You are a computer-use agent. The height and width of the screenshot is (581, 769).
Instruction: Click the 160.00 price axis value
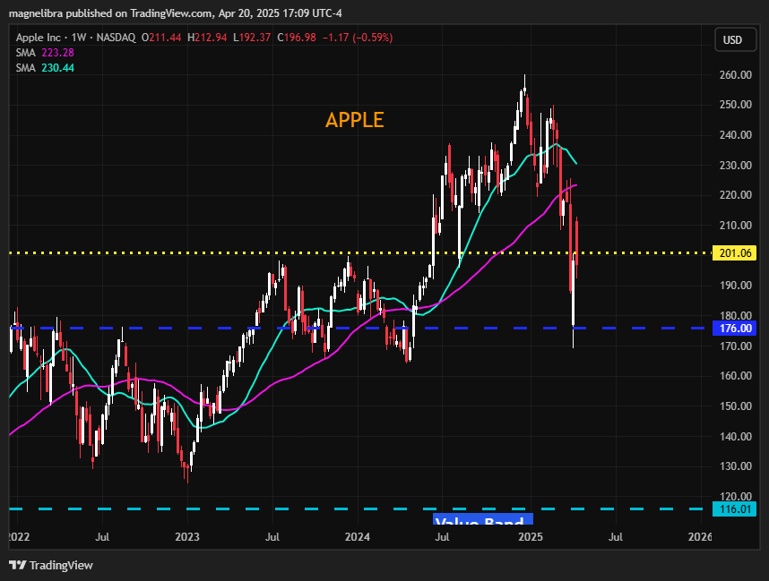(736, 376)
